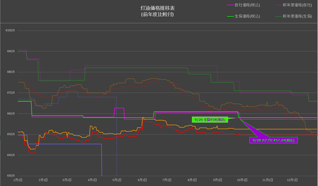Click the 10月1日 date axis label
The height and width of the screenshot is (186, 318).
tap(242, 180)
